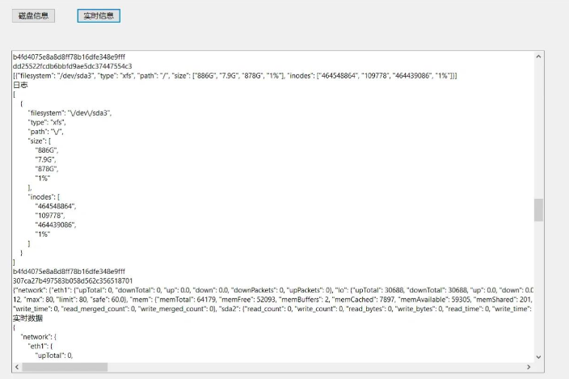The image size is (569, 379).
Task: Click the horizontal scrollbar thumb
Action: pos(65,367)
